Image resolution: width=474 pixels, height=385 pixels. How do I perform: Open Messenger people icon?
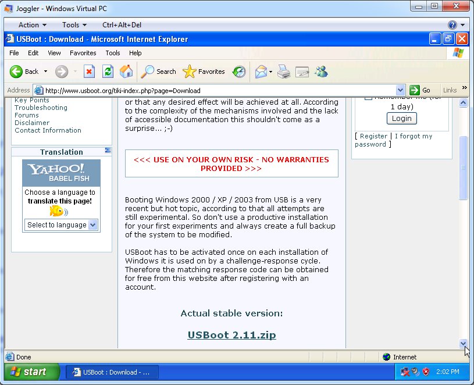321,72
